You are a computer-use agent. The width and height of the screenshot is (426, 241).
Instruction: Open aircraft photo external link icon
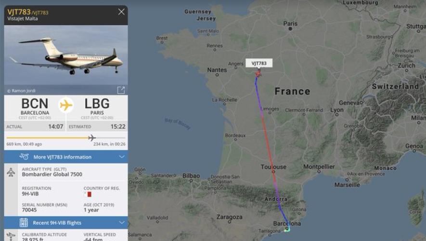tap(121, 90)
